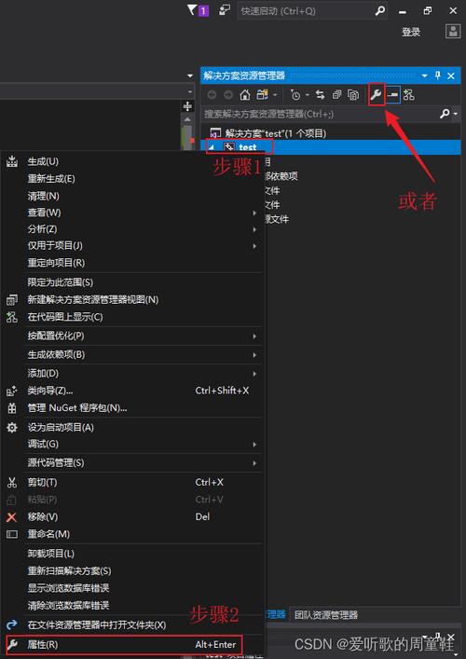Choose 重命名(M) from context menu
466x659 pixels.
tap(132, 535)
